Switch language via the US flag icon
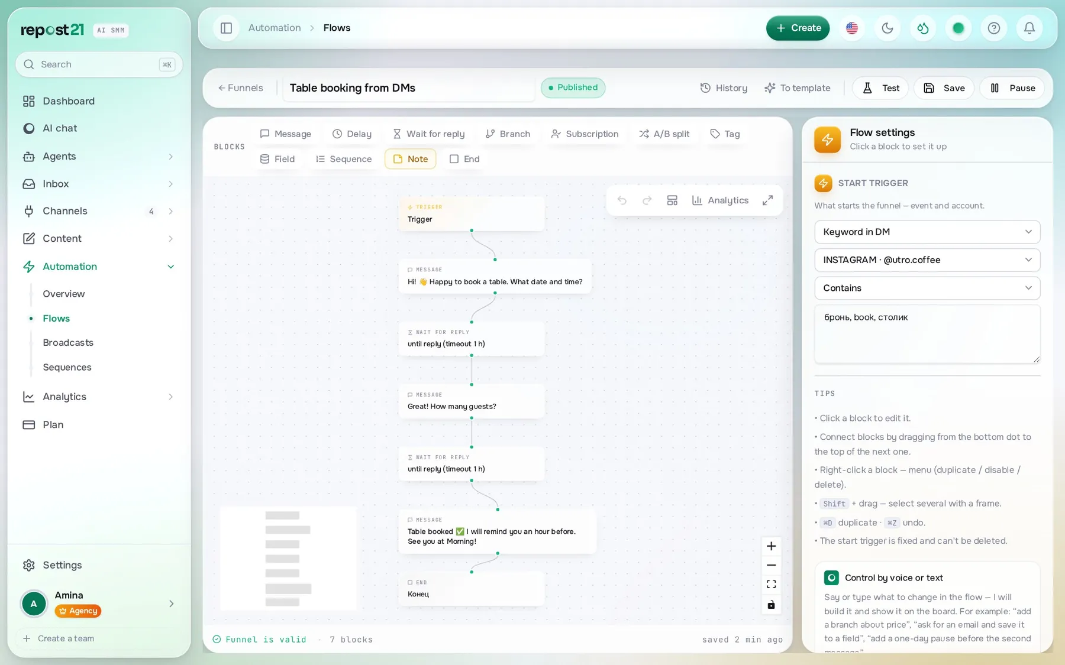The width and height of the screenshot is (1065, 665). (x=852, y=28)
